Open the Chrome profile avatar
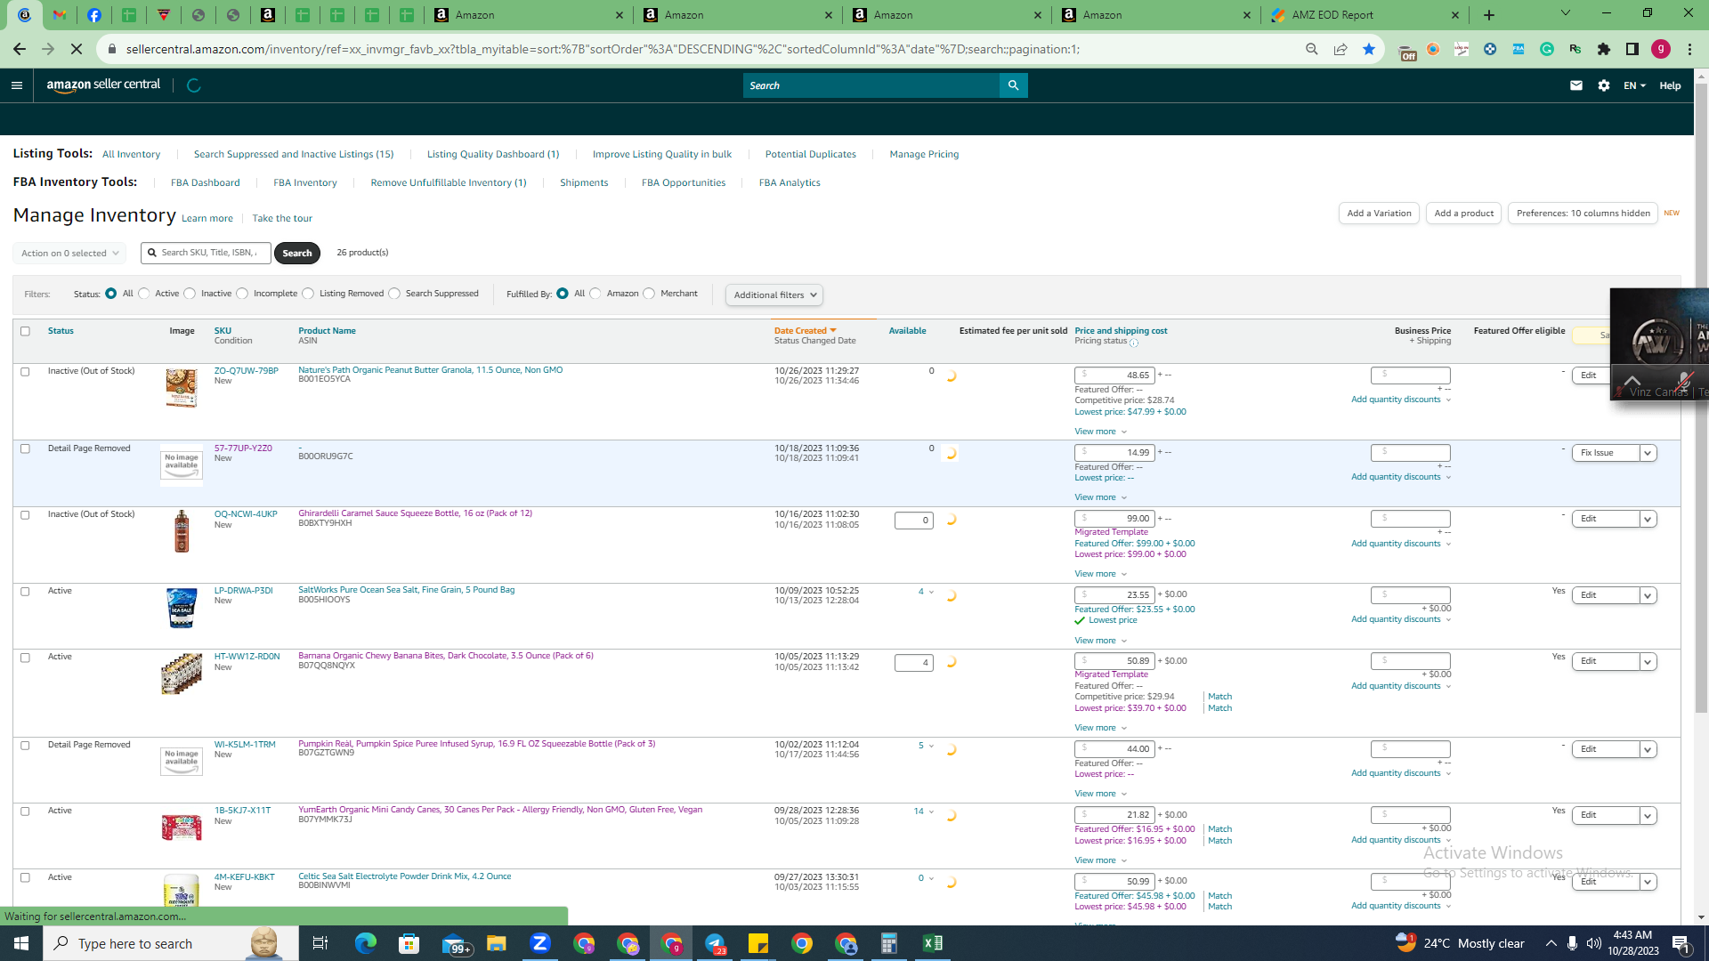 [x=1661, y=49]
